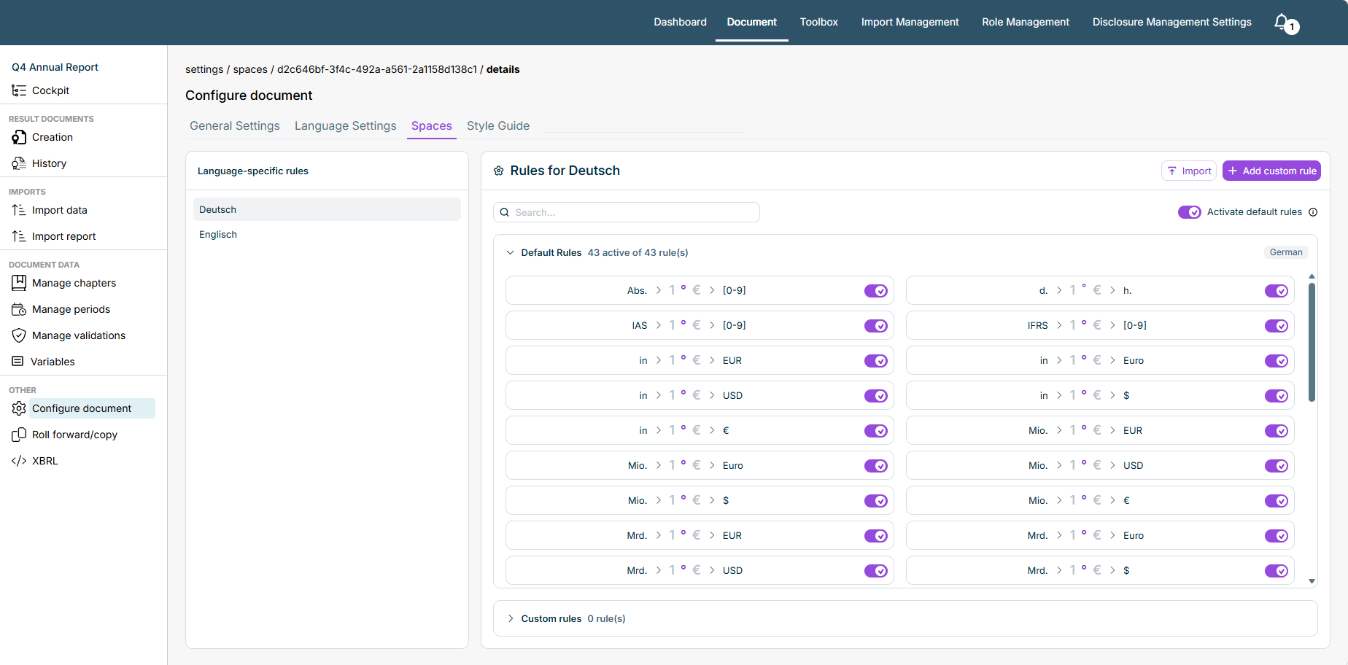Toggle the in € rule switch
The height and width of the screenshot is (665, 1348).
875,431
